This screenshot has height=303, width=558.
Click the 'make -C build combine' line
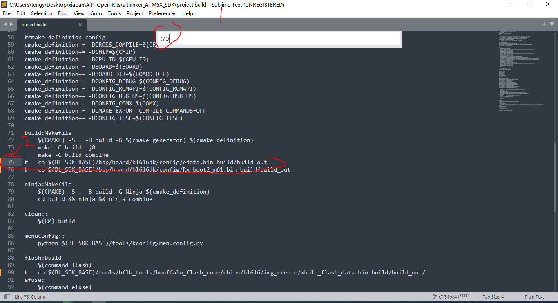point(74,155)
